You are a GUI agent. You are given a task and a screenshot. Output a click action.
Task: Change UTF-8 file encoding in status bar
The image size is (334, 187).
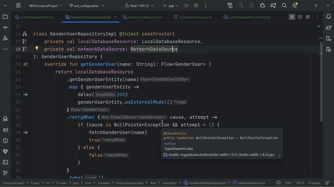click(x=300, y=183)
